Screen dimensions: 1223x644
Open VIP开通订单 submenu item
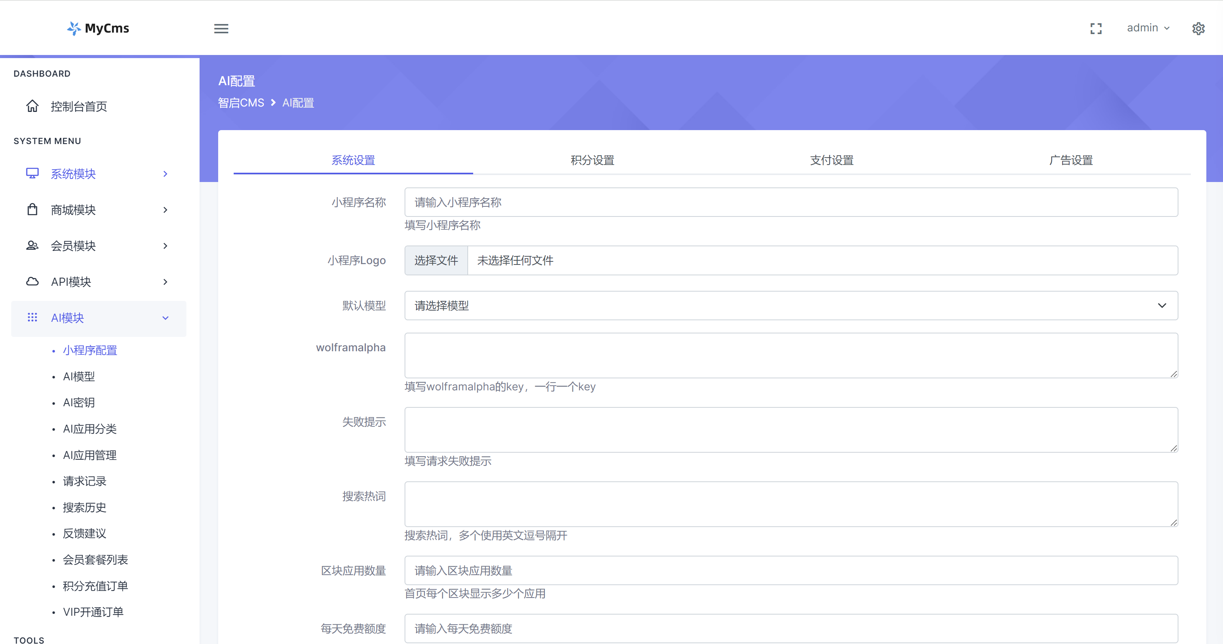click(x=93, y=612)
